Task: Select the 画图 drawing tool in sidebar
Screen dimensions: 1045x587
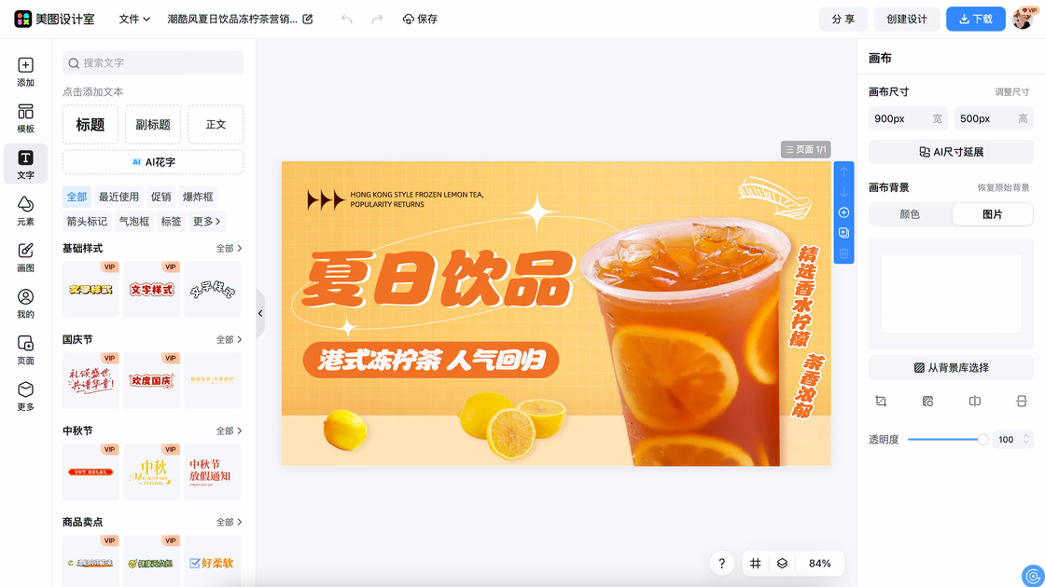Action: tap(25, 257)
